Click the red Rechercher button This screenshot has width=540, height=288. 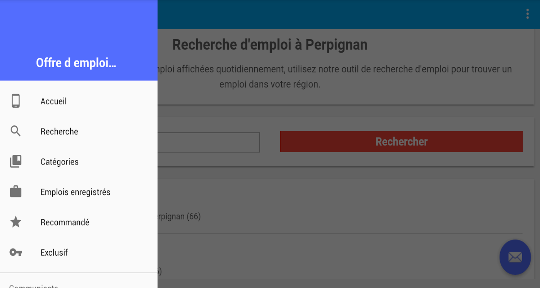401,141
